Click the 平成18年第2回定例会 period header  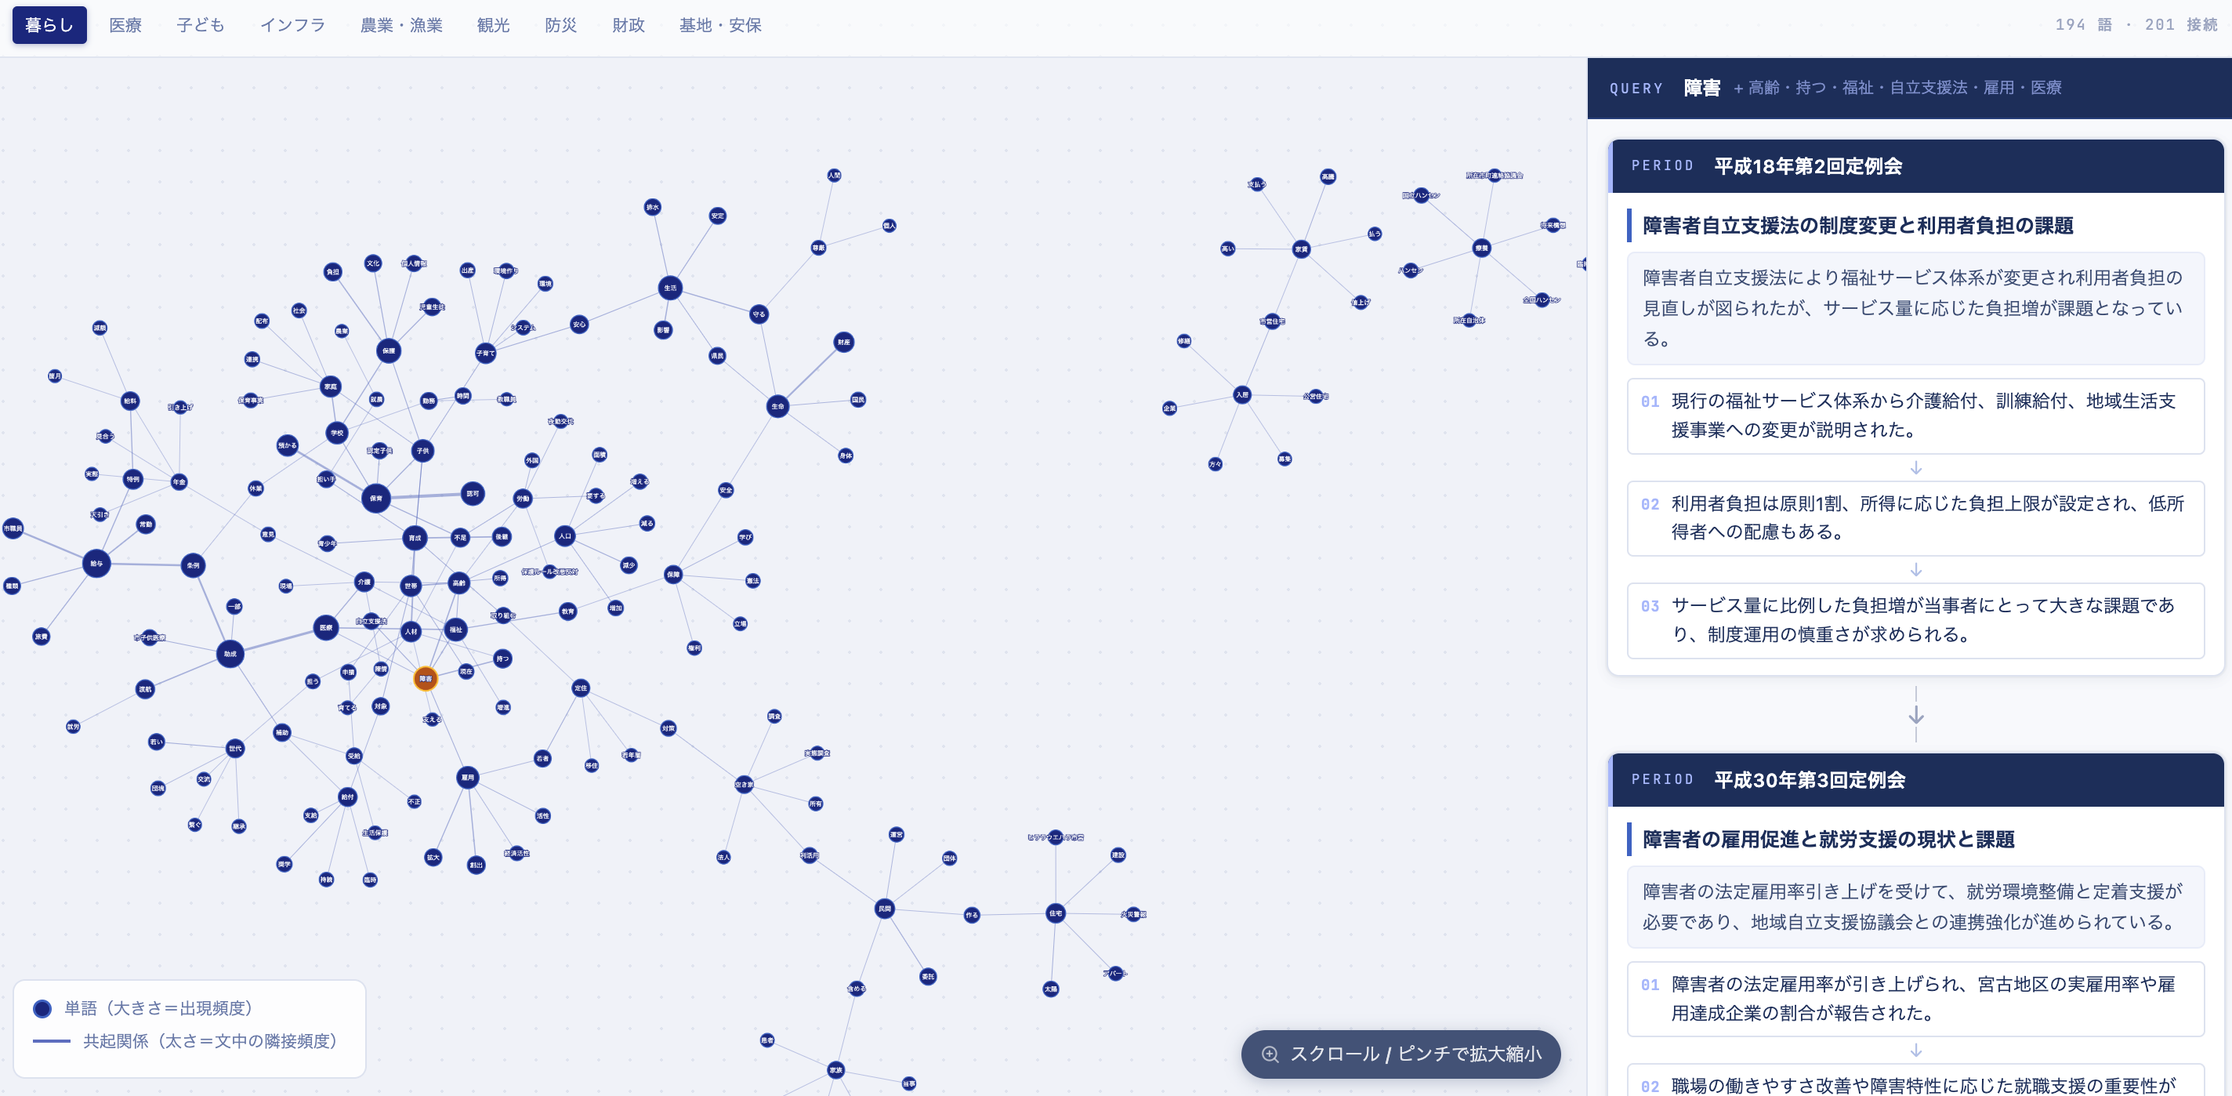pyautogui.click(x=1915, y=165)
